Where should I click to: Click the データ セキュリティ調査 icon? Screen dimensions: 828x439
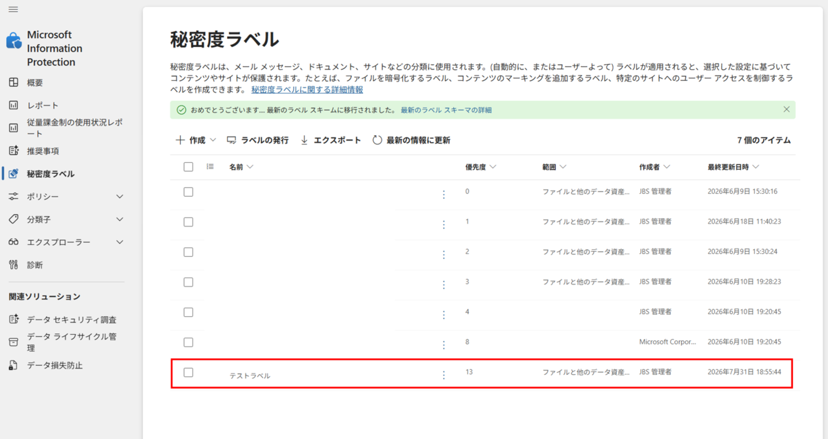click(x=13, y=319)
